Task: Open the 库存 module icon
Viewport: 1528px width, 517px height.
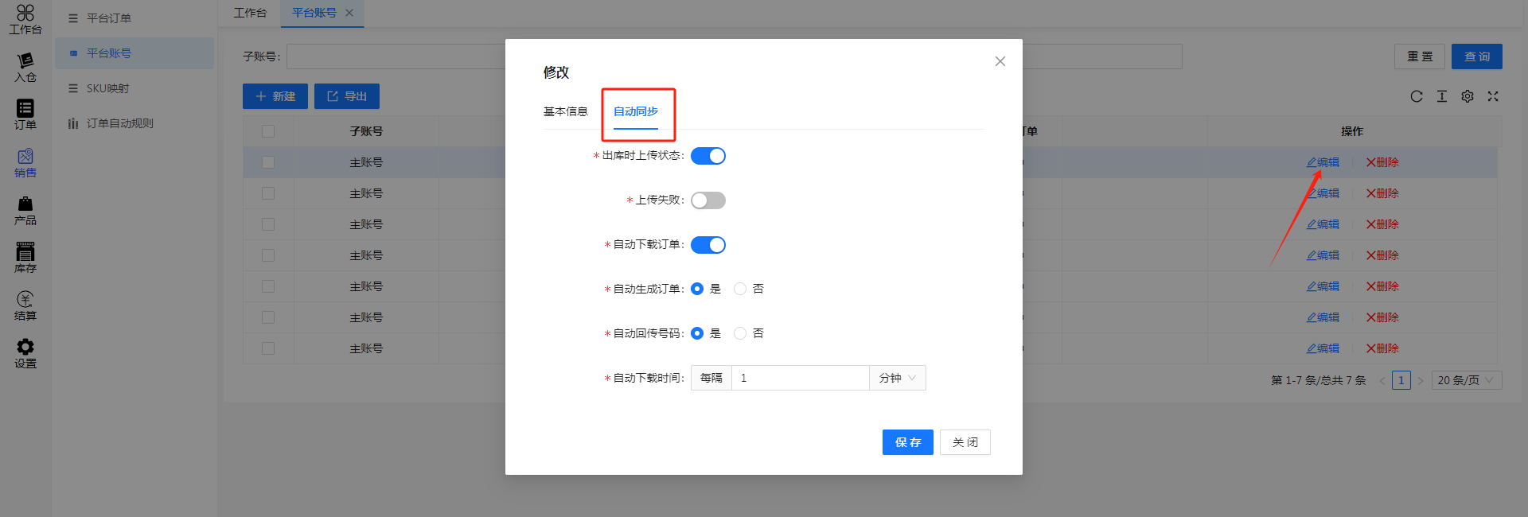Action: 25,258
